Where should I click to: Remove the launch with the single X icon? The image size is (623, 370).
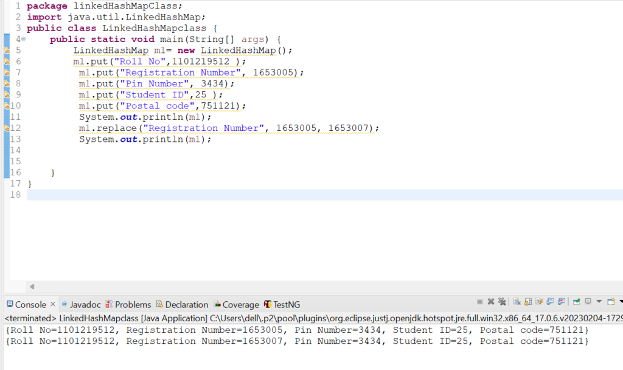click(491, 302)
